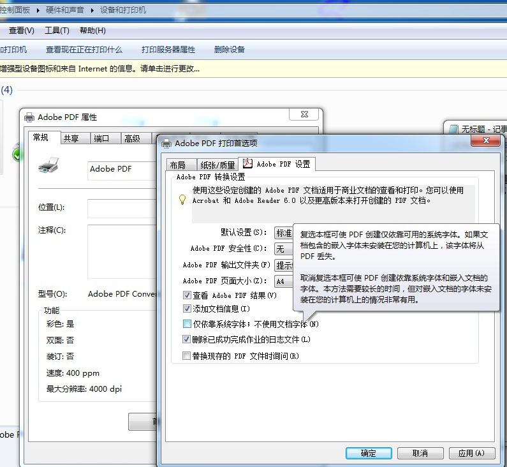507x467 pixels.
Task: Enable 仅依靠系统字体 checkbox
Action: (x=187, y=323)
